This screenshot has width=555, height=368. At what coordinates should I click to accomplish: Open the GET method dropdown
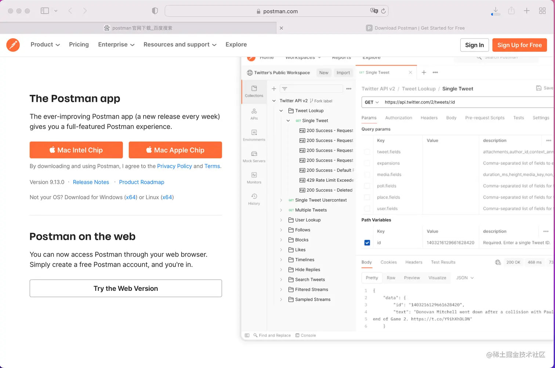[371, 102]
